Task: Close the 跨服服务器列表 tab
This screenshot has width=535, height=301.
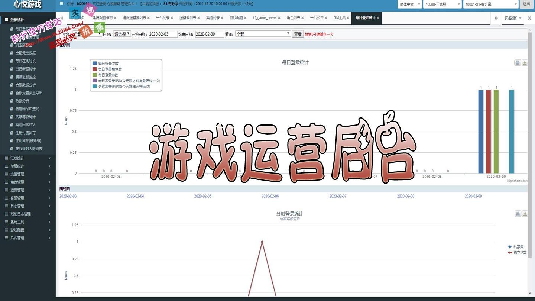Action: pos(149,18)
